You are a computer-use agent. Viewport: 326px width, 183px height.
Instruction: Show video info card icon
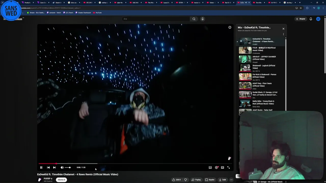click(x=230, y=27)
